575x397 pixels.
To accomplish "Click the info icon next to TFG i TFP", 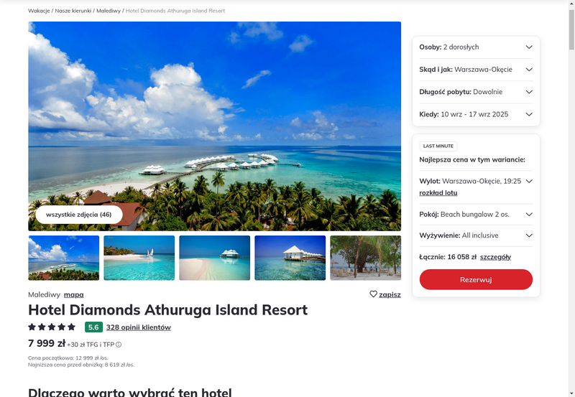I will point(119,345).
